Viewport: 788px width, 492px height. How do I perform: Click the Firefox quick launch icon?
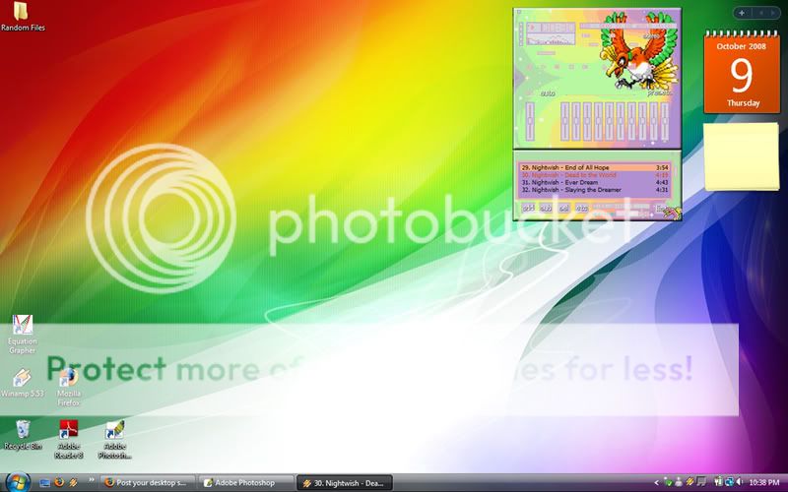(x=59, y=482)
